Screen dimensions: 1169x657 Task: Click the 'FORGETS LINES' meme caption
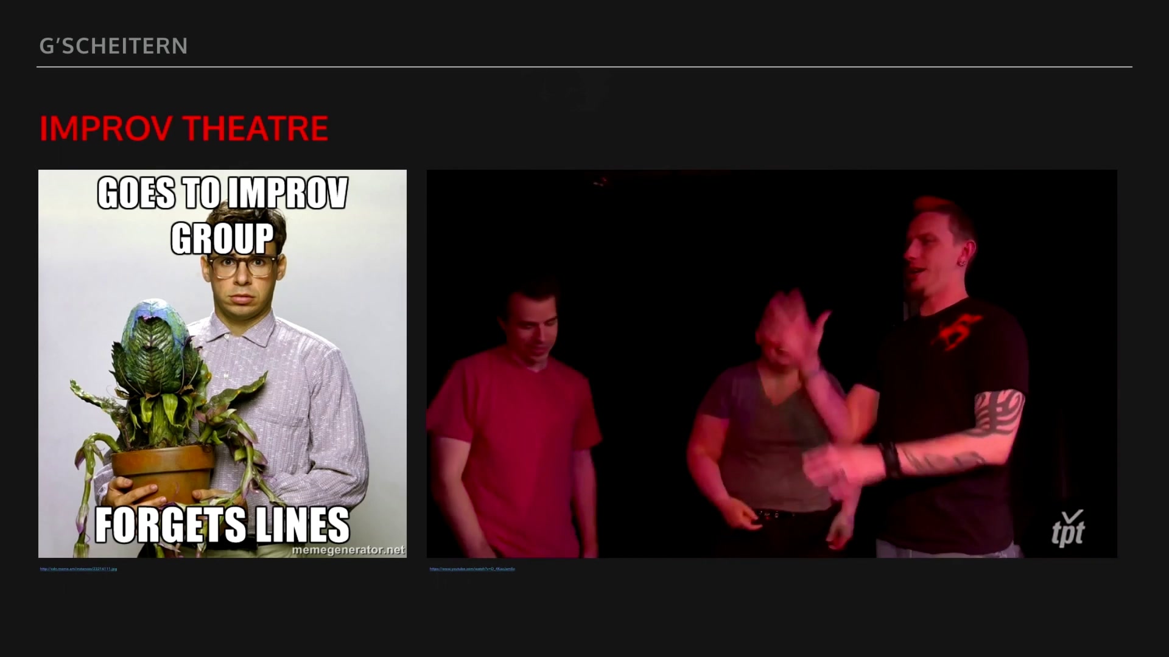coord(222,524)
